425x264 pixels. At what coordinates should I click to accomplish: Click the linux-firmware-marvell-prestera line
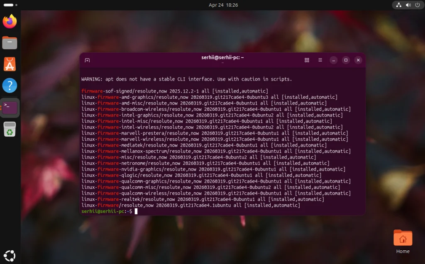(x=215, y=133)
